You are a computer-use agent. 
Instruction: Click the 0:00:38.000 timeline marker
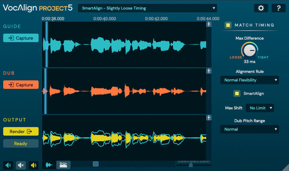(53, 19)
